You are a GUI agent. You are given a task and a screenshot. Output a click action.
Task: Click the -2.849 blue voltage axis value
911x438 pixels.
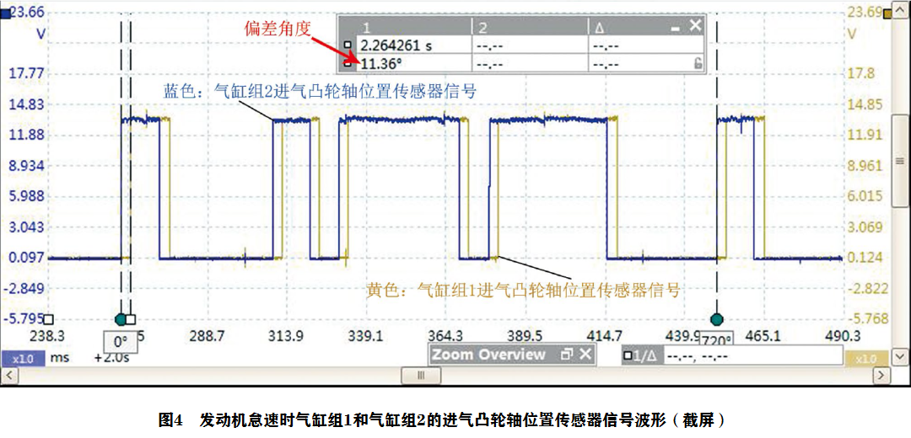(x=24, y=288)
